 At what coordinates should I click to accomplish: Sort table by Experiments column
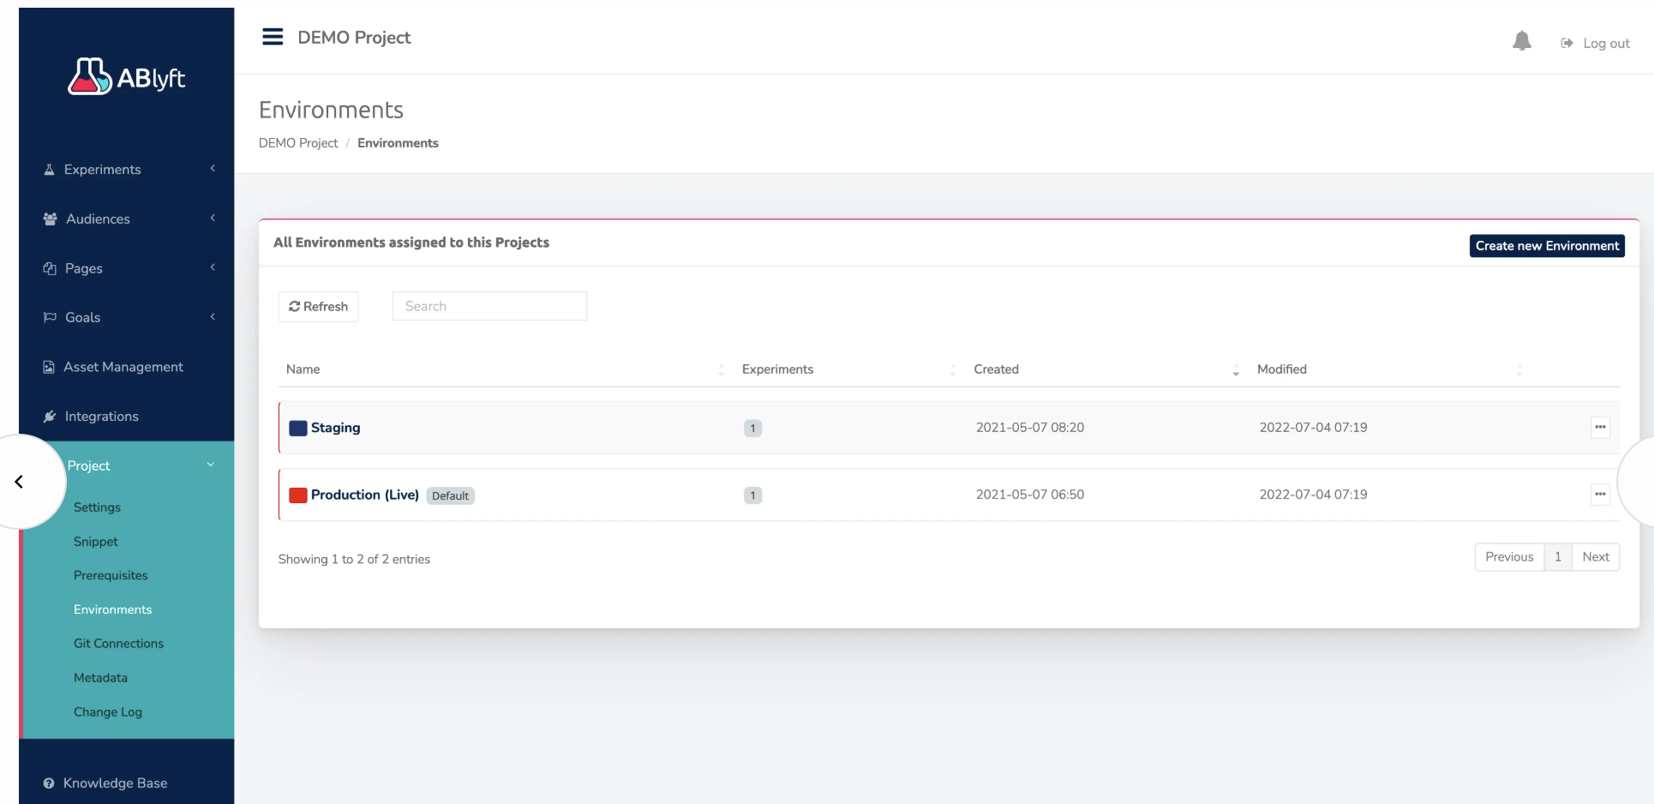(x=777, y=369)
